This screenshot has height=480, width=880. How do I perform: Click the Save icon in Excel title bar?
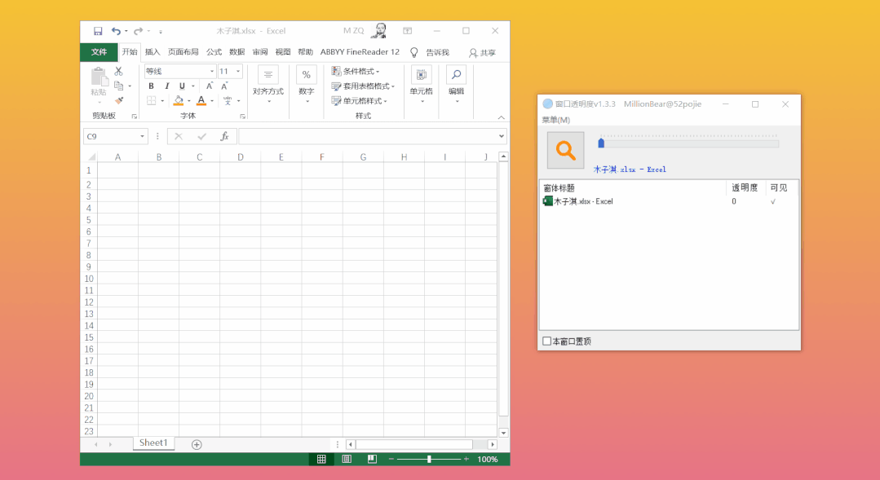pos(98,31)
